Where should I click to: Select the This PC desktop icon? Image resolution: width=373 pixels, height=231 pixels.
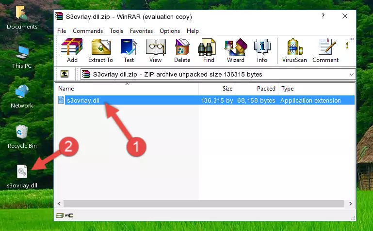pyautogui.click(x=22, y=57)
